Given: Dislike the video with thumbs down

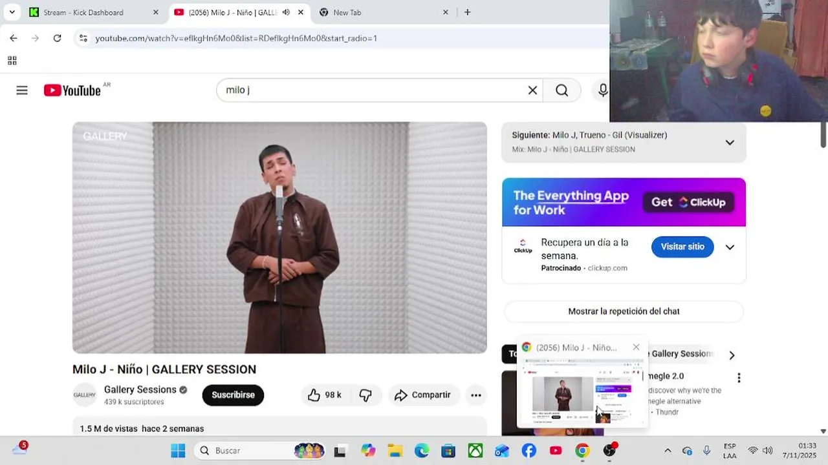Looking at the screenshot, I should (365, 395).
